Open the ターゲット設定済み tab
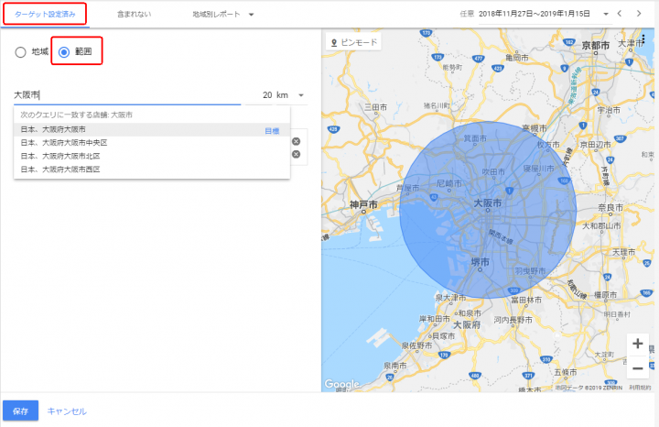The height and width of the screenshot is (427, 659). [x=45, y=15]
